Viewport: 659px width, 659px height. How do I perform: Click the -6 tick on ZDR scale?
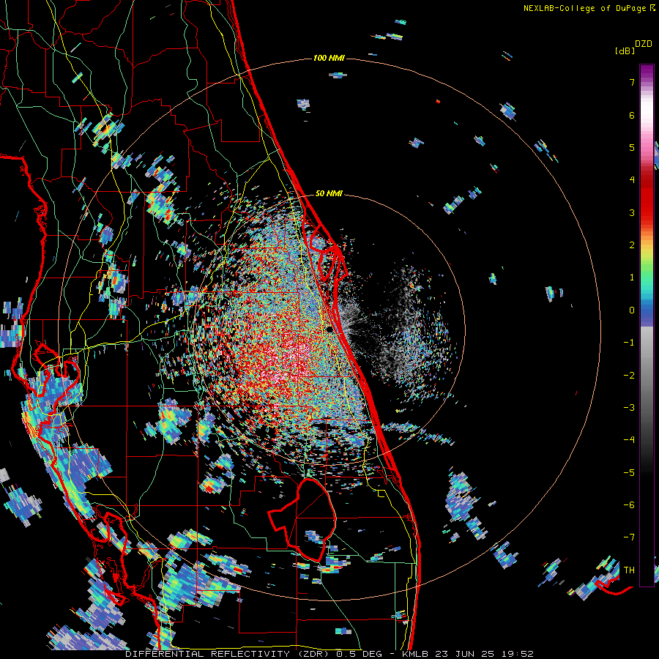[x=629, y=505]
